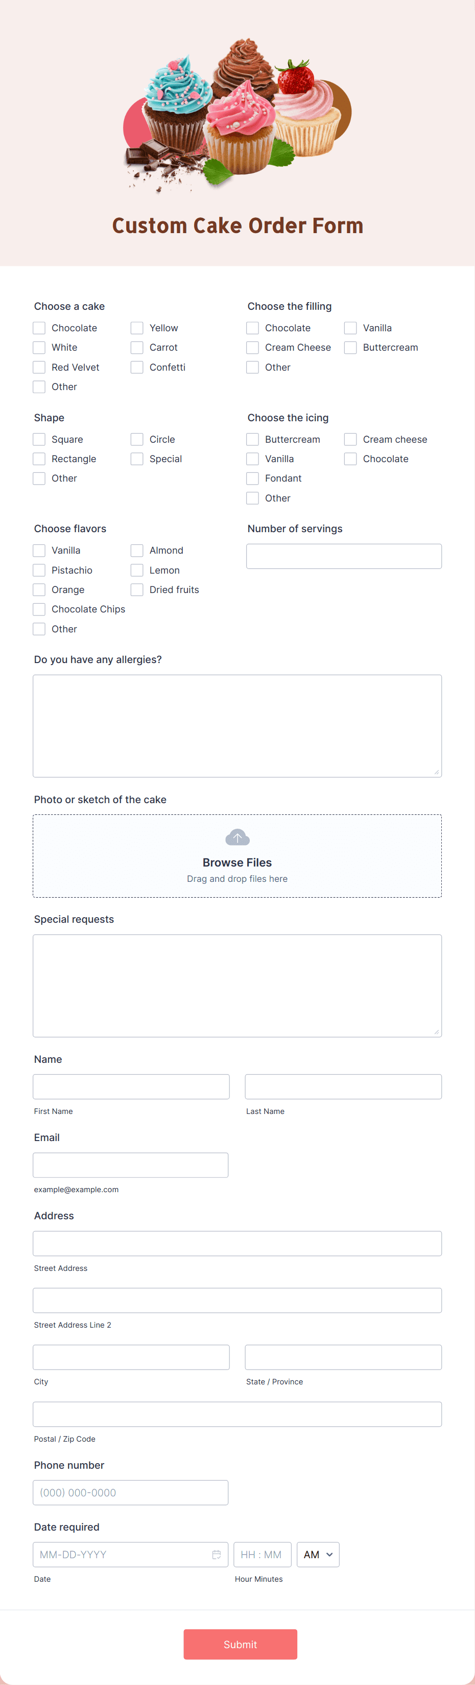Click the Number of servings field

point(343,555)
